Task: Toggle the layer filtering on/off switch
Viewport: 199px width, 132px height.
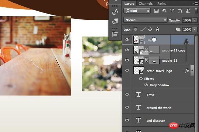Action: point(196,11)
